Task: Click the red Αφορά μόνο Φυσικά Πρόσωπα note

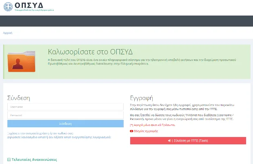Action: coord(153,125)
